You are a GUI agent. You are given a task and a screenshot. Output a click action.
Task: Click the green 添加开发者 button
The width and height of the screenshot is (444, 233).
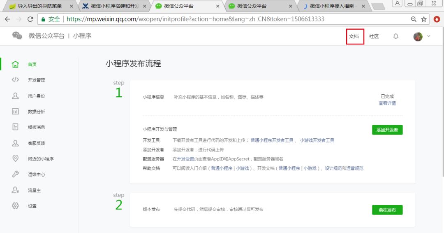click(x=387, y=130)
